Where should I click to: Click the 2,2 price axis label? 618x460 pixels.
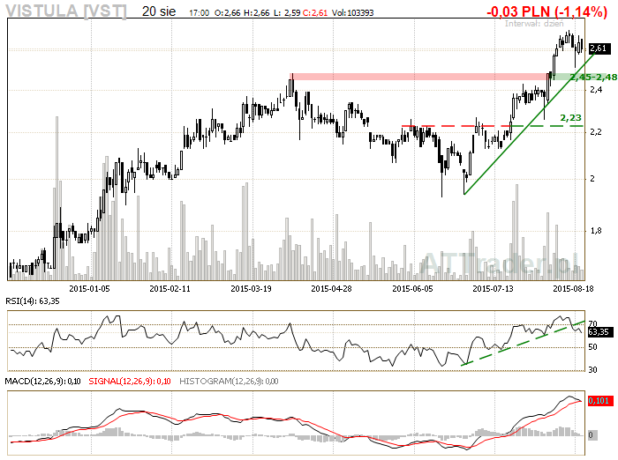pyautogui.click(x=596, y=132)
